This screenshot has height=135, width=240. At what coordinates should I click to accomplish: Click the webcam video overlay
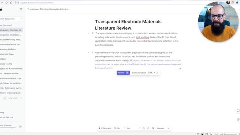click(218, 22)
